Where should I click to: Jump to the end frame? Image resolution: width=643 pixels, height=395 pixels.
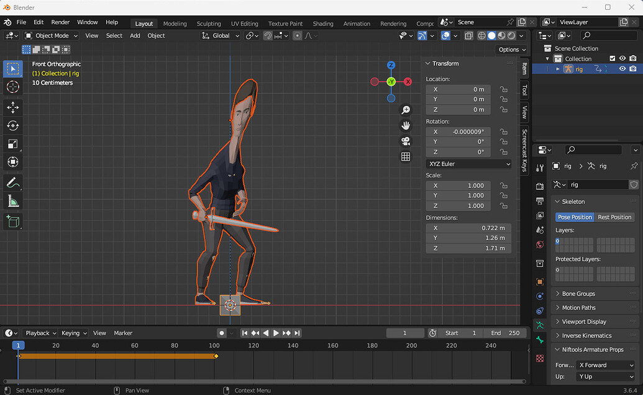click(x=298, y=333)
